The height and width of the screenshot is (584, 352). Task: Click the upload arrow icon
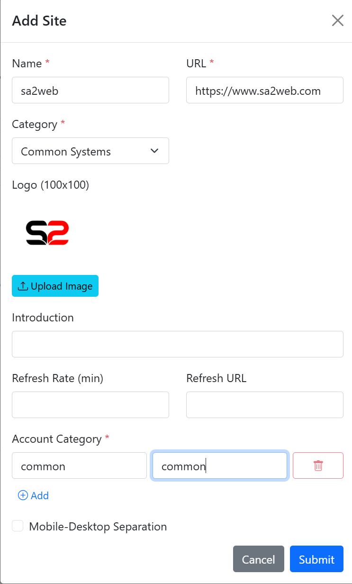(23, 286)
